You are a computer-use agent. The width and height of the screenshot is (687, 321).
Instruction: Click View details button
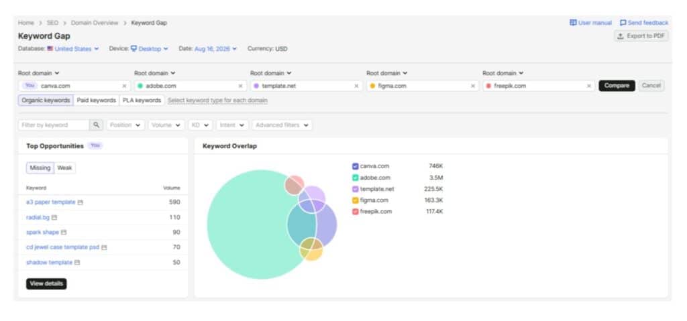(x=46, y=283)
